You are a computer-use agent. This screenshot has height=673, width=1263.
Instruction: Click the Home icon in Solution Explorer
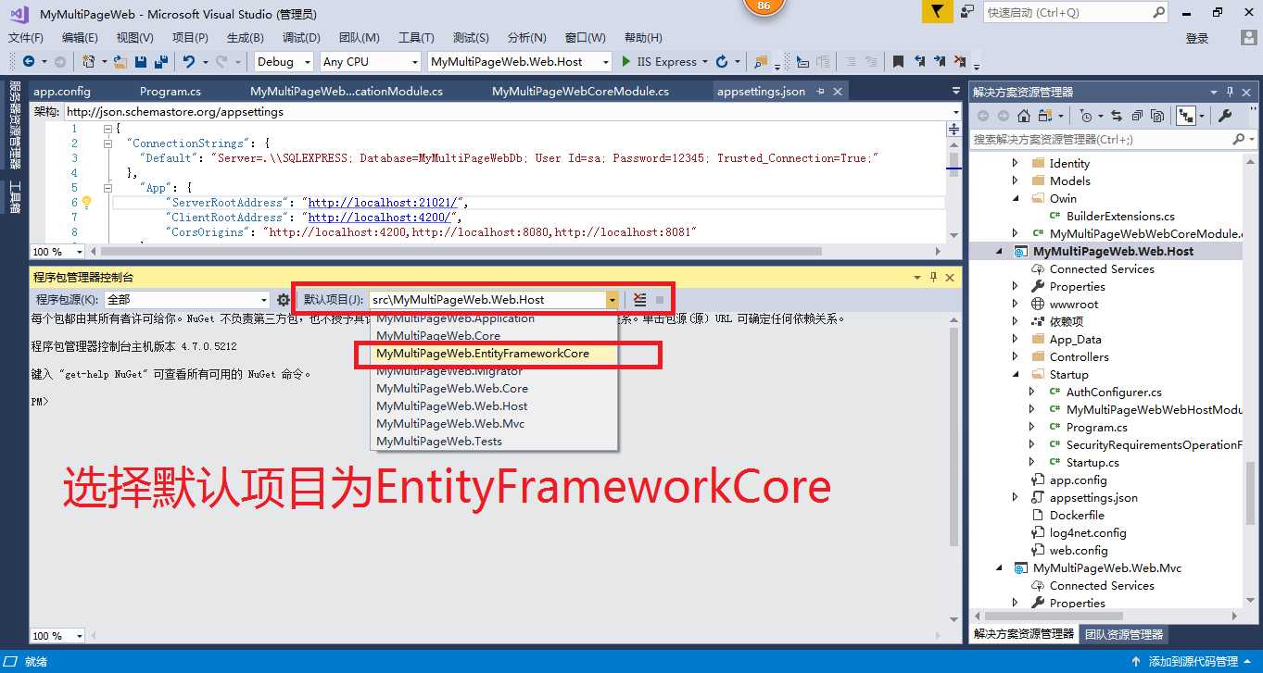(x=1024, y=116)
